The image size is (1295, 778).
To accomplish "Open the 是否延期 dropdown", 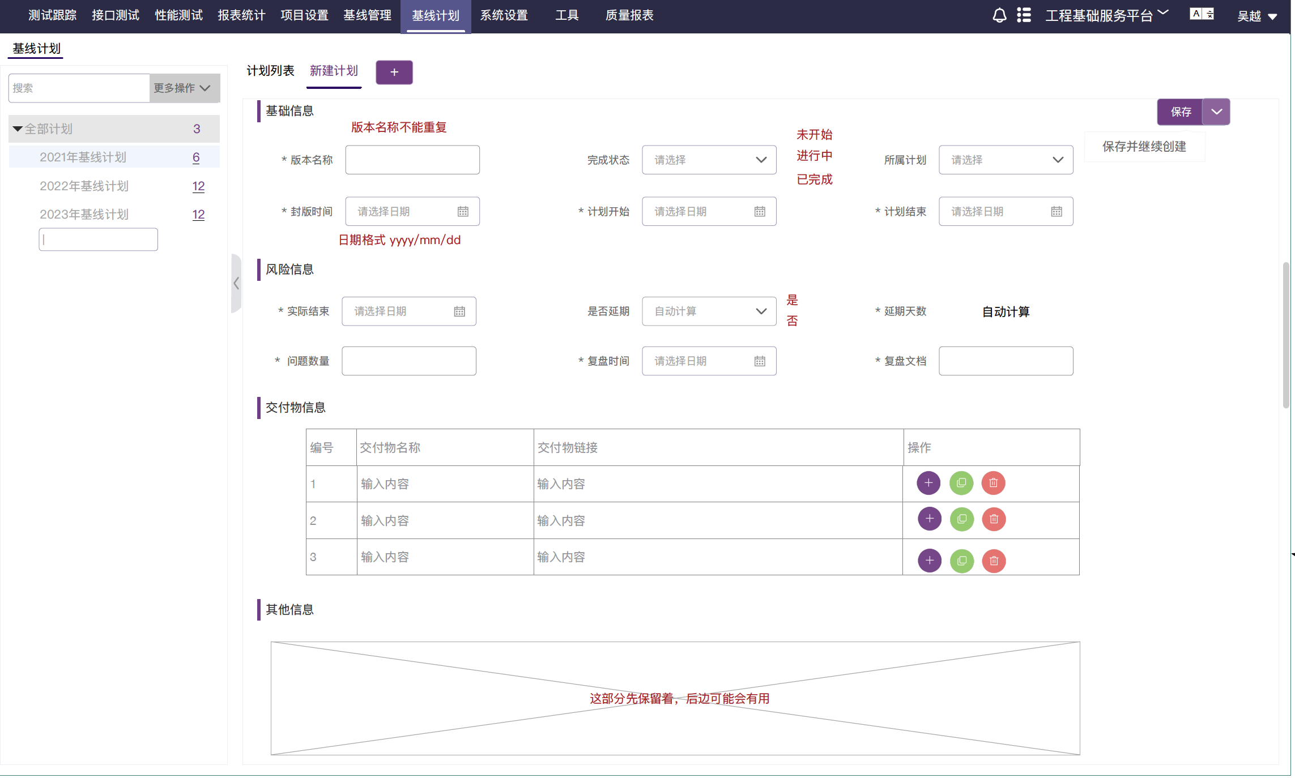I will tap(709, 311).
